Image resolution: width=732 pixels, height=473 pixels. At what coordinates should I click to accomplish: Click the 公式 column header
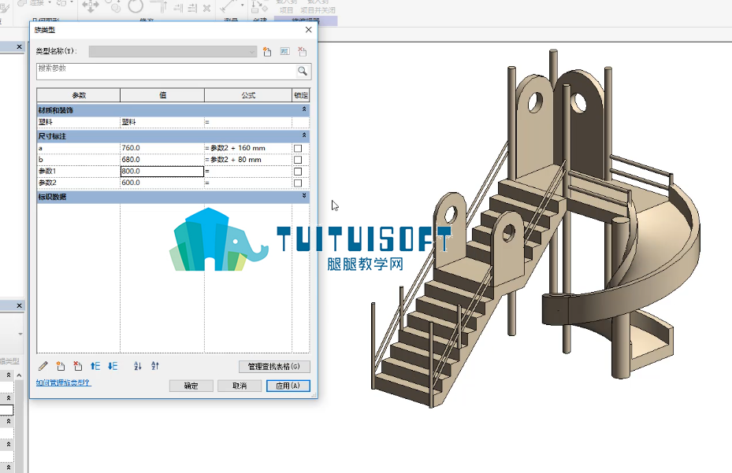(248, 95)
